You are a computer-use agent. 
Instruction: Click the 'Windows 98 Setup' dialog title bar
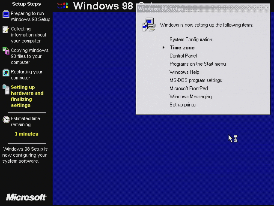203,9
